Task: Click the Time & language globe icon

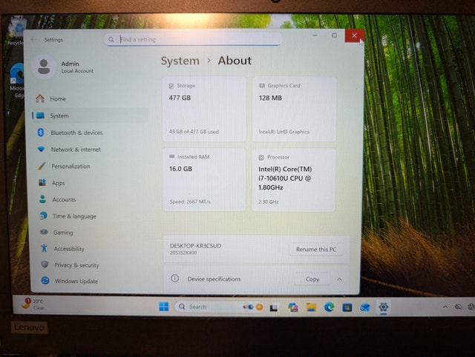Action: (44, 216)
